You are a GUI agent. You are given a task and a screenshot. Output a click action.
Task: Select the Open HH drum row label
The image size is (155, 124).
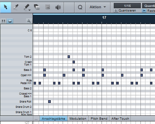26,75
